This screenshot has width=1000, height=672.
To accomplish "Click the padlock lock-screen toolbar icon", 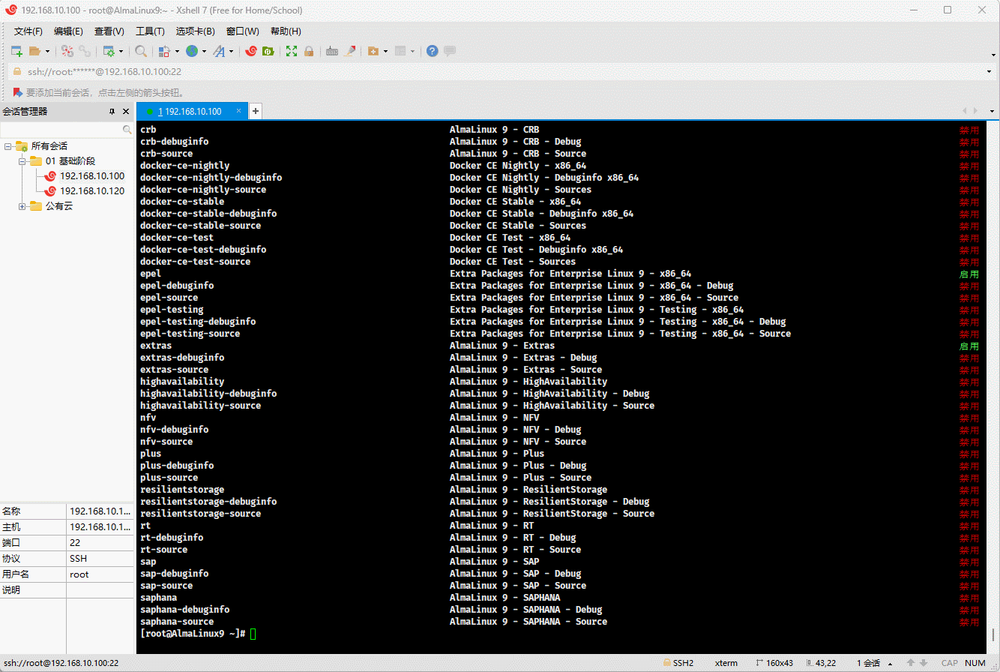I will tap(308, 51).
